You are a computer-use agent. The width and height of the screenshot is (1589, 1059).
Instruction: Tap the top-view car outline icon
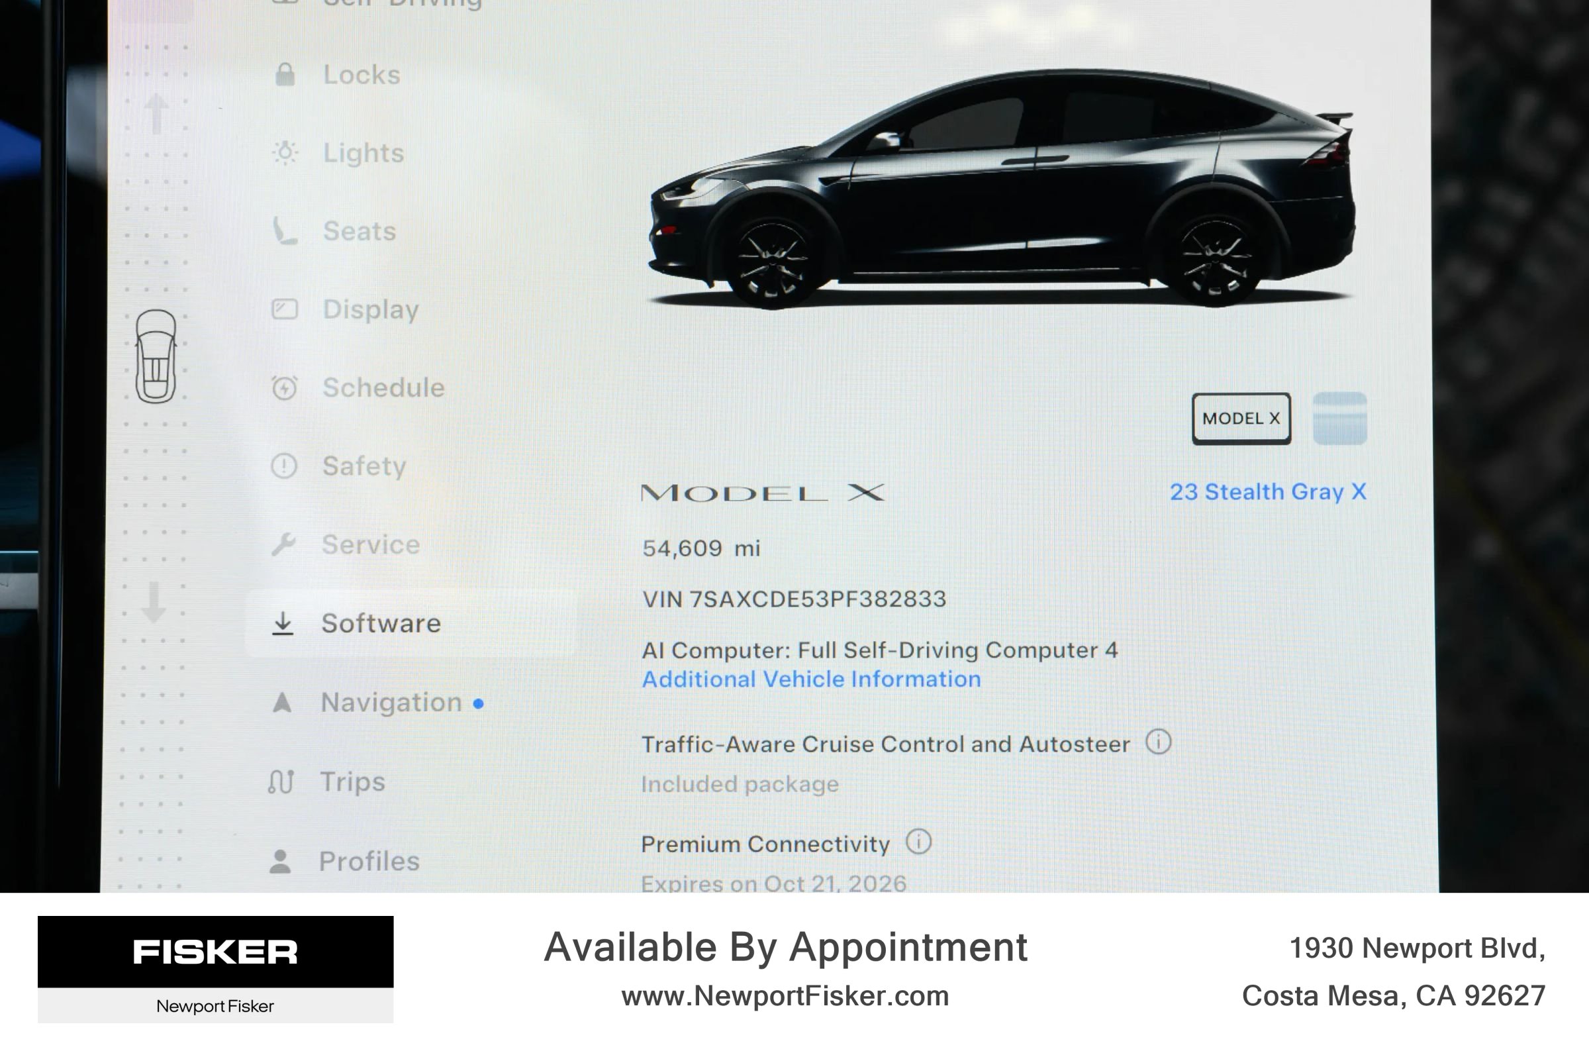coord(155,356)
